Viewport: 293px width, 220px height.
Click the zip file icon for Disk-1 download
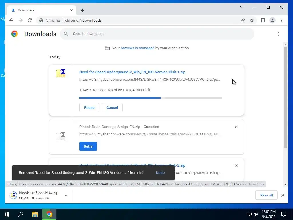point(61,73)
